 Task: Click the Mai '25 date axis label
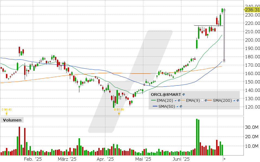point(143,159)
